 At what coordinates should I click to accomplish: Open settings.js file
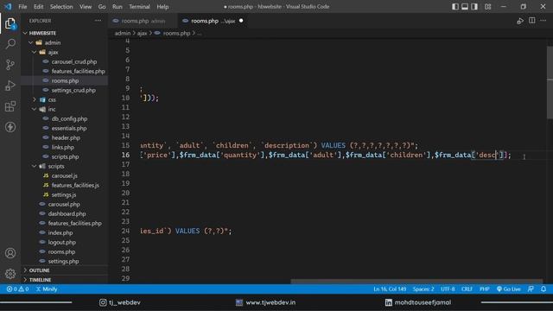pos(63,194)
